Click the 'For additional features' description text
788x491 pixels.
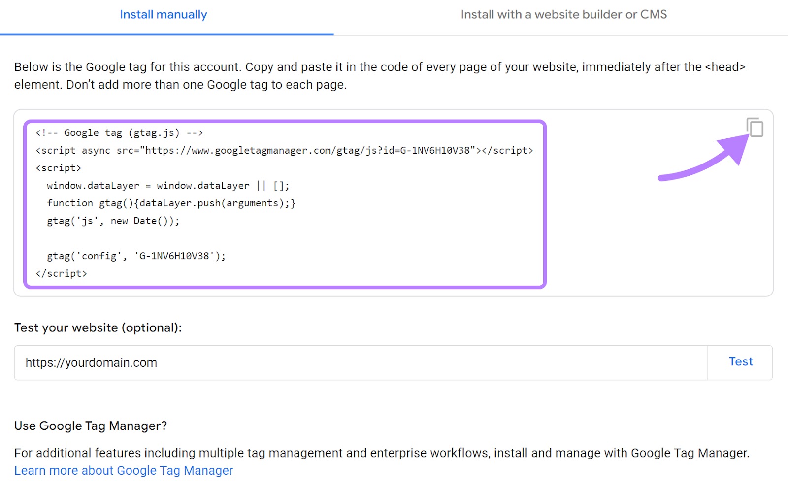pyautogui.click(x=382, y=453)
